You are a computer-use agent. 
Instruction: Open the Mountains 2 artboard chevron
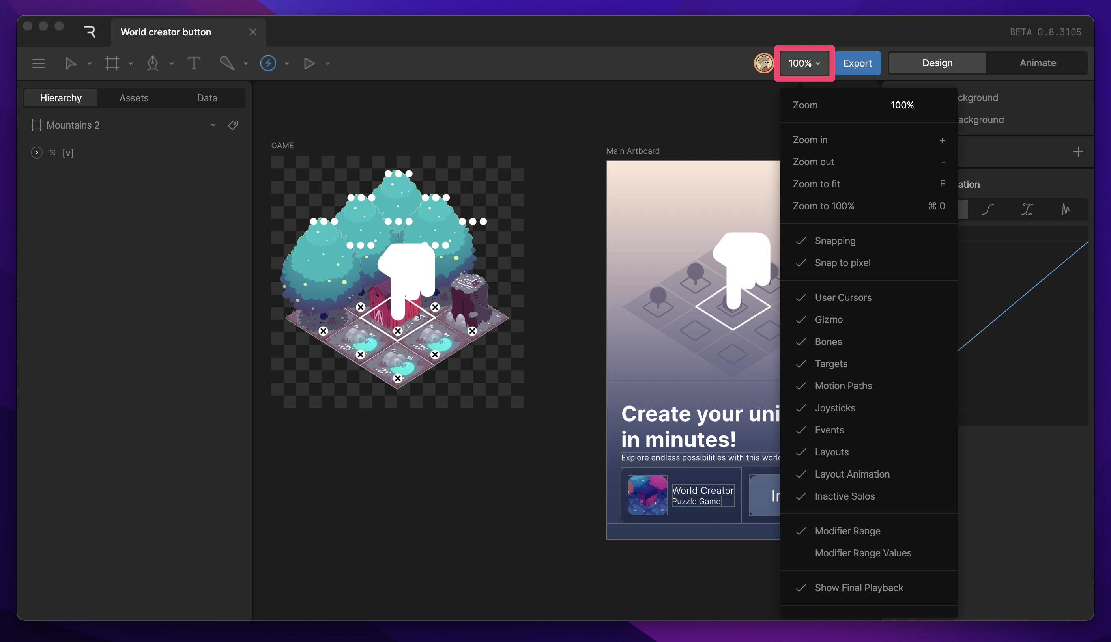click(x=213, y=125)
